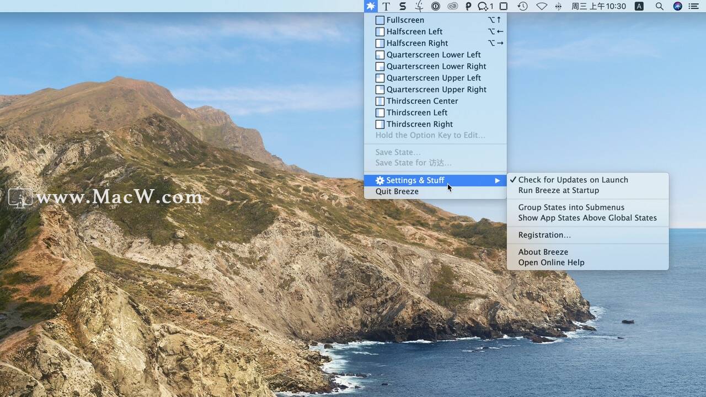Open Spotlight search magnifier

click(659, 6)
